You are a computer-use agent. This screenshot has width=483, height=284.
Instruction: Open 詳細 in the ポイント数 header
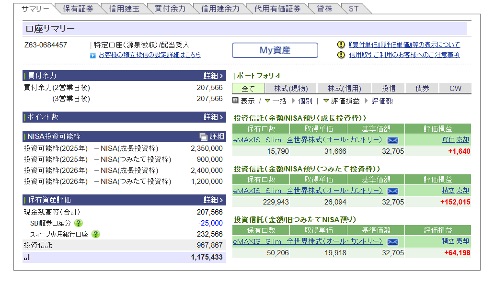tap(213, 117)
